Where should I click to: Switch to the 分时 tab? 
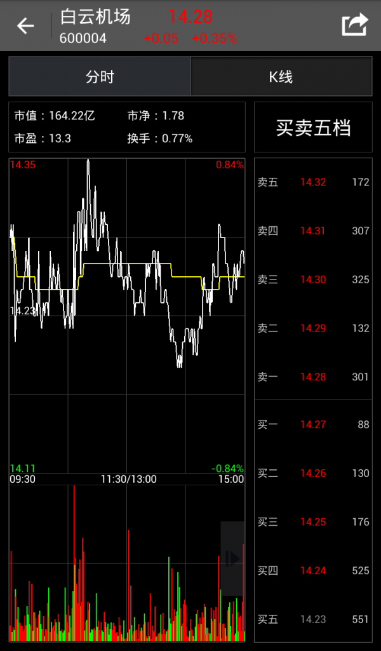100,77
